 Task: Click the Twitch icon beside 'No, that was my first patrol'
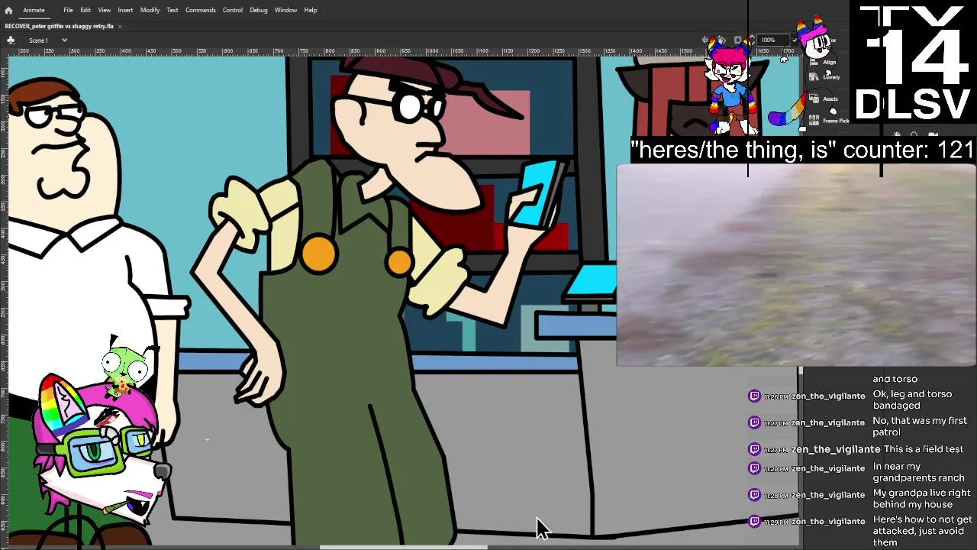point(754,422)
